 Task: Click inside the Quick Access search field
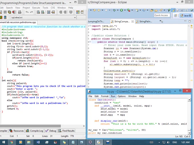pos(162,15)
